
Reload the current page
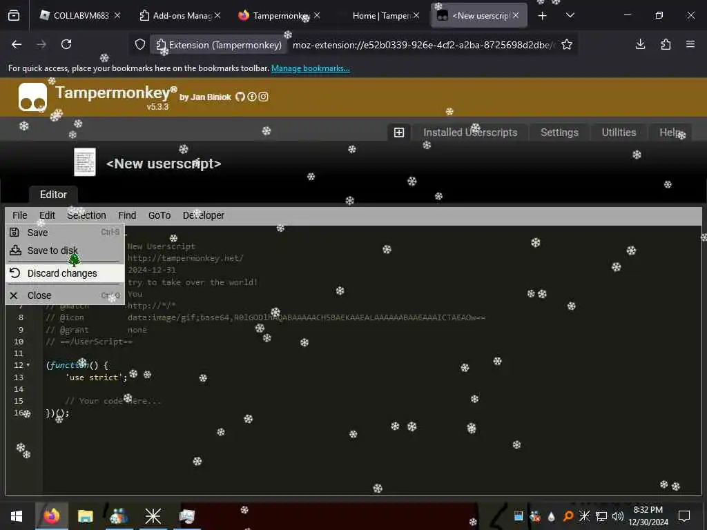[x=66, y=44]
